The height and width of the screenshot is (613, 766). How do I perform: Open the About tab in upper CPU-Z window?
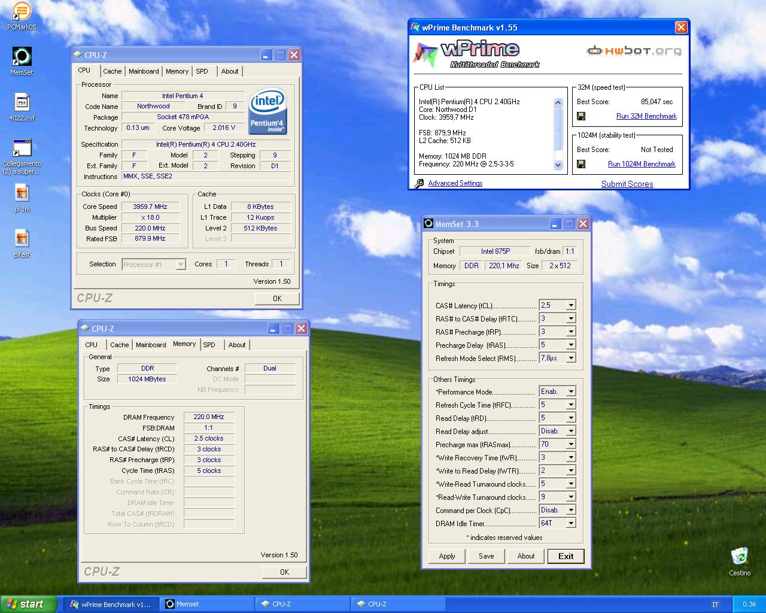[230, 71]
